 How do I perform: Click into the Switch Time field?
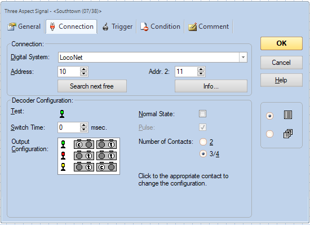tap(69, 127)
